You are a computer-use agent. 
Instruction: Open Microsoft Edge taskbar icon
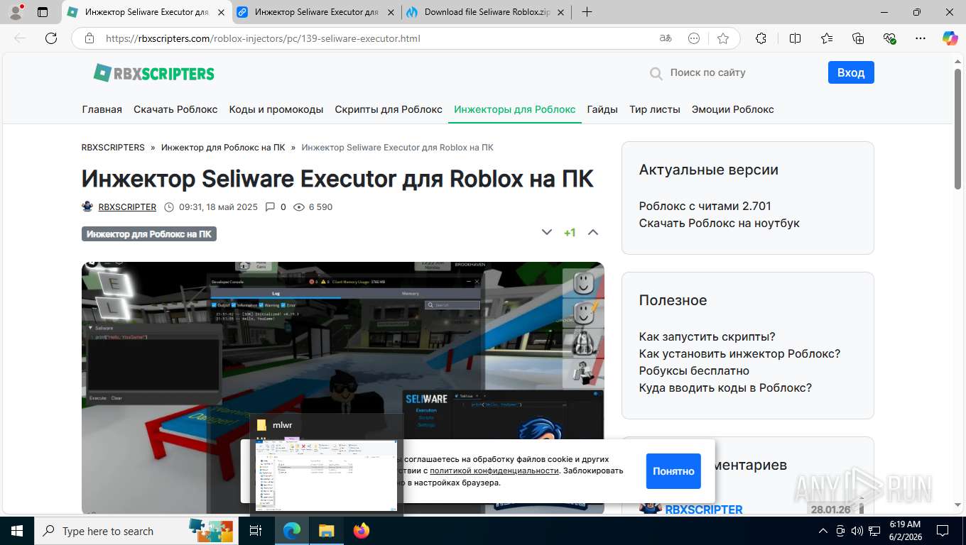(x=292, y=531)
